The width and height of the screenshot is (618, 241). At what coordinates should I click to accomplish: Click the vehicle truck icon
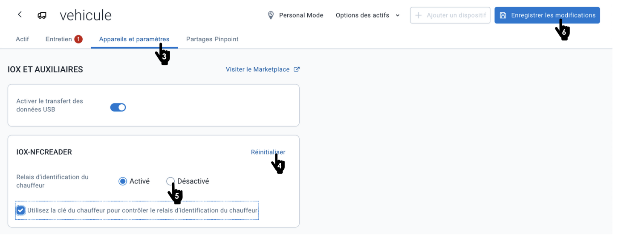click(42, 15)
